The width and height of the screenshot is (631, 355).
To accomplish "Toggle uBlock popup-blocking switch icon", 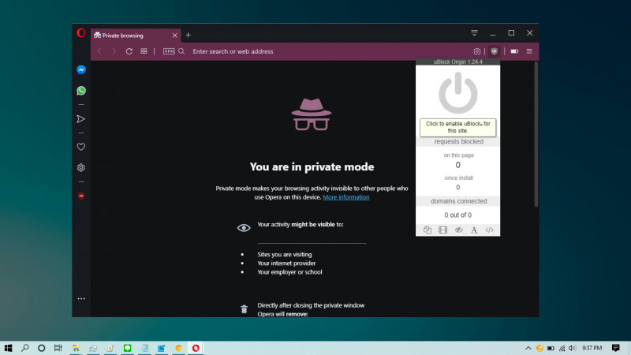I will click(428, 230).
